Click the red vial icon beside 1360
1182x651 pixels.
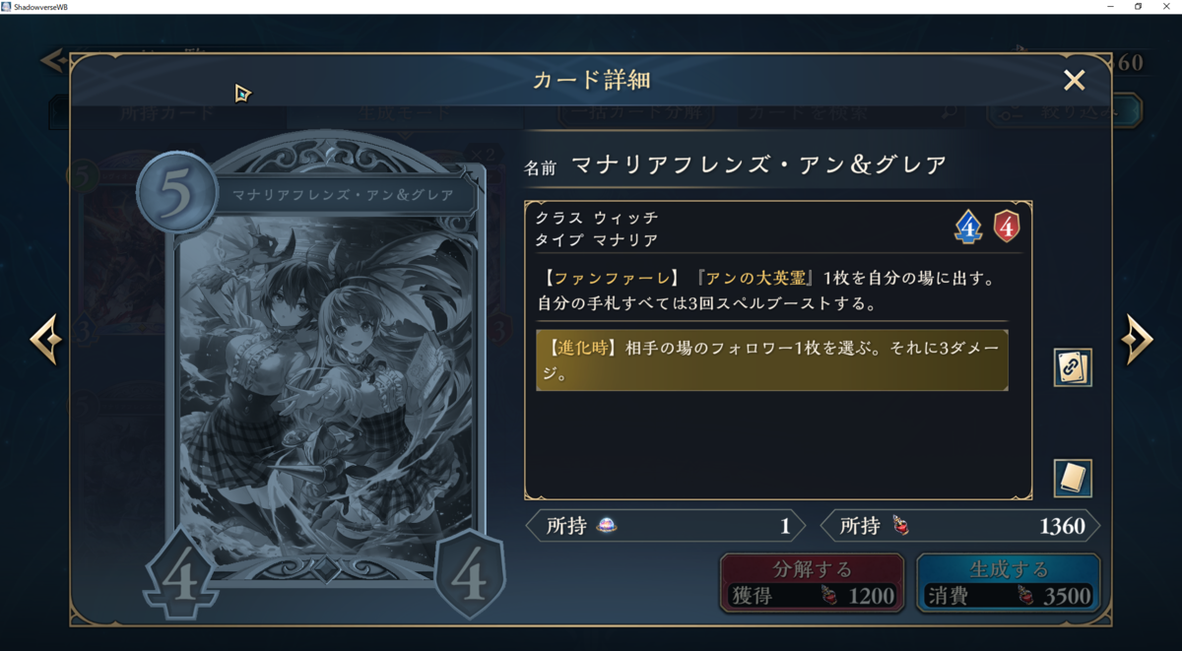pos(900,526)
